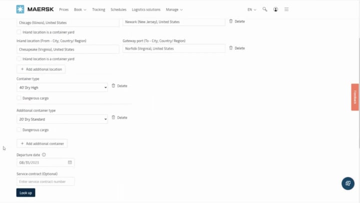Check container yard box under Chicago

[19, 32]
